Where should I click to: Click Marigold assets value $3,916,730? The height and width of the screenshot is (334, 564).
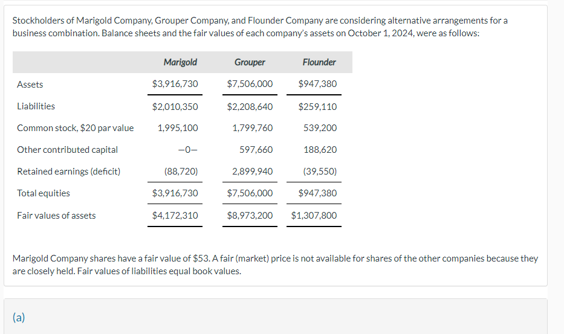[x=175, y=84]
